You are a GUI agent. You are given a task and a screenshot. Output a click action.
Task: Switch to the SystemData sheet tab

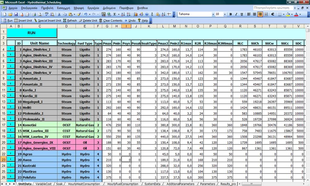click(x=152, y=184)
